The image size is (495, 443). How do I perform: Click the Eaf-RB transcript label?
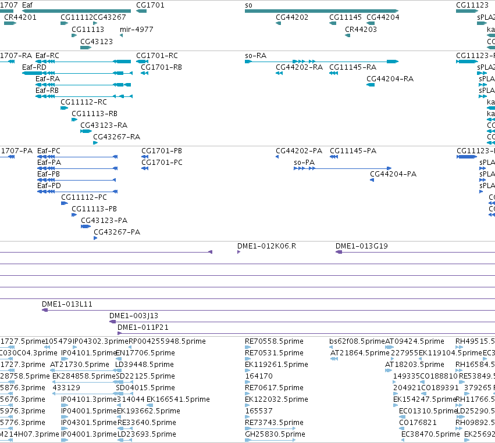pyautogui.click(x=47, y=91)
